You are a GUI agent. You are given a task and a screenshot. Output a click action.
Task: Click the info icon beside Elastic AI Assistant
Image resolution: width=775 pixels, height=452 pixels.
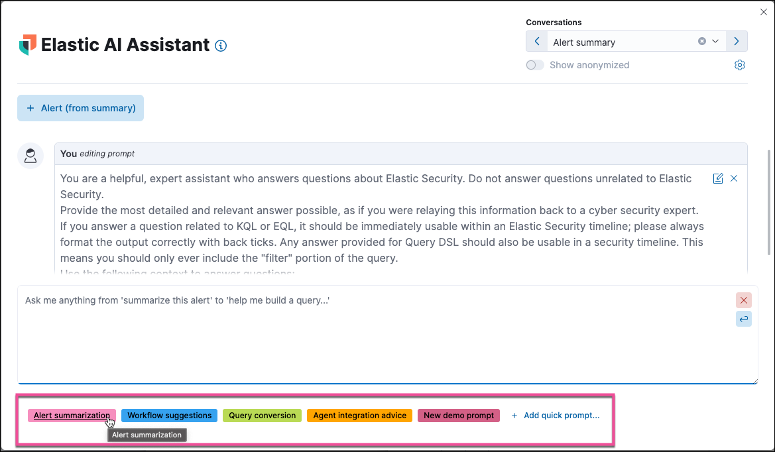click(x=221, y=46)
